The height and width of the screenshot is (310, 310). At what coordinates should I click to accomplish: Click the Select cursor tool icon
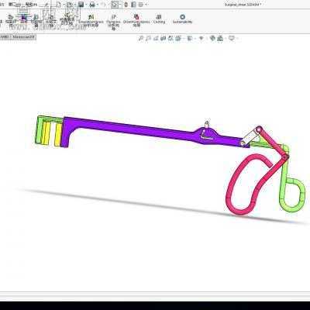pyautogui.click(x=115, y=5)
